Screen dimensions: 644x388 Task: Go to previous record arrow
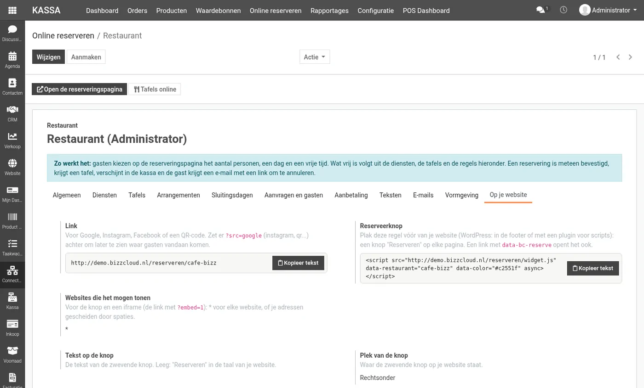[618, 57]
